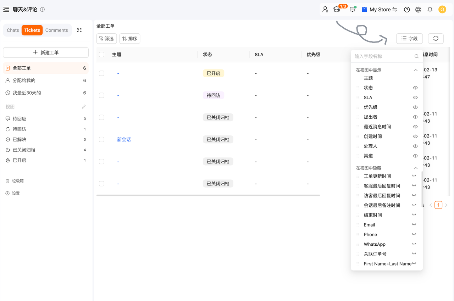Open the sidebar menu collapse icon

[6, 10]
